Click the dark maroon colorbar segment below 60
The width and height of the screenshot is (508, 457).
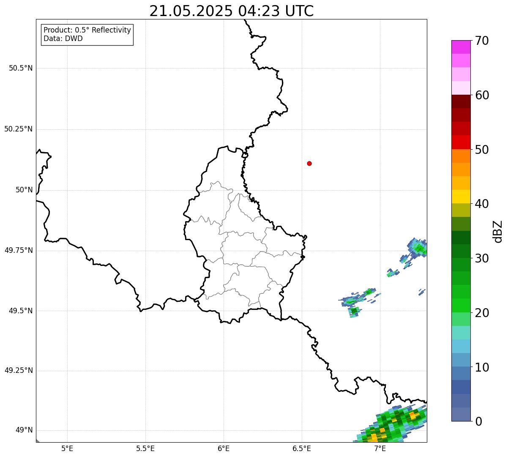pos(461,101)
